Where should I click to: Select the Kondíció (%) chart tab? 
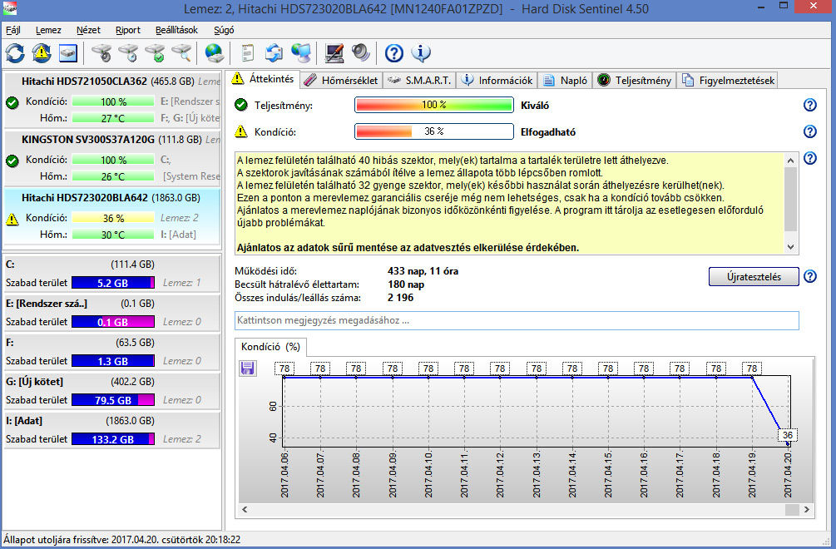tap(270, 347)
